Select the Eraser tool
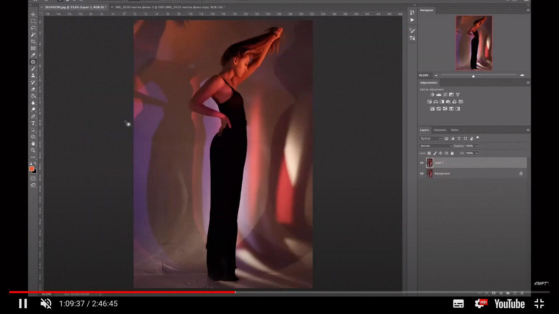Viewport: 559px width, 314px height. tap(33, 89)
